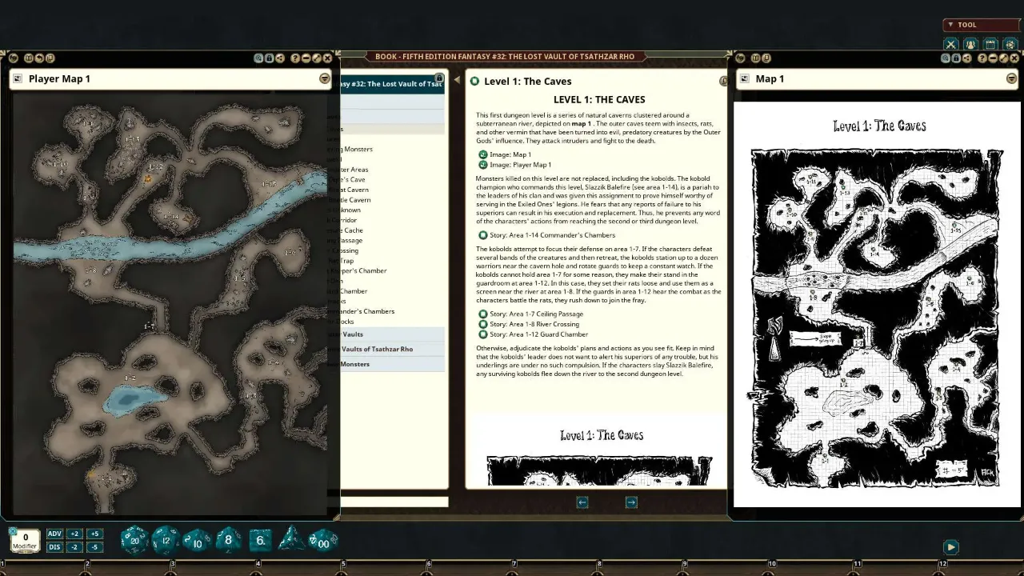Screen dimensions: 1024x576
Task: Open Player Map 1 title menu button
Action: (325, 78)
